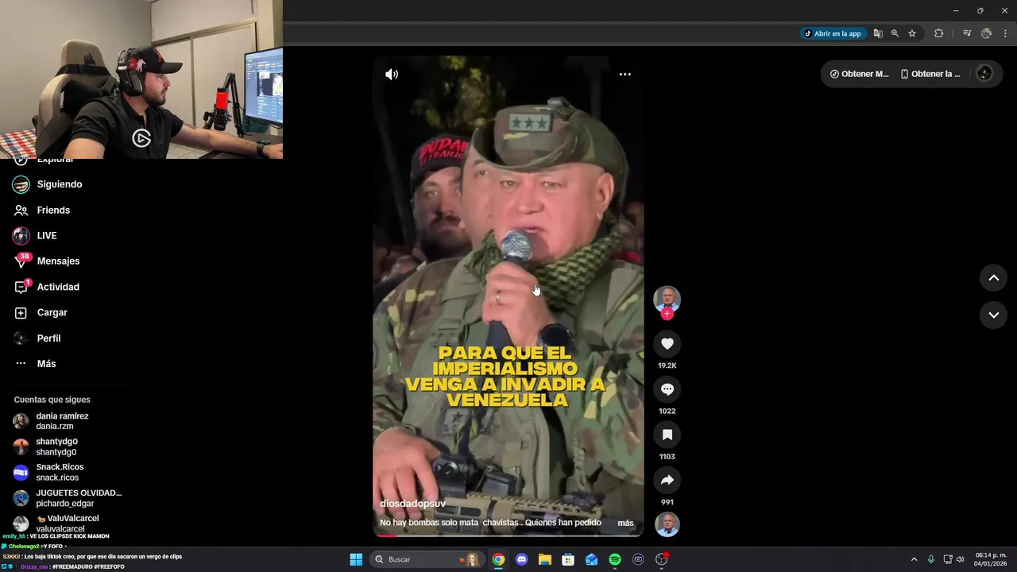Open the Siguiendo feed

[60, 184]
